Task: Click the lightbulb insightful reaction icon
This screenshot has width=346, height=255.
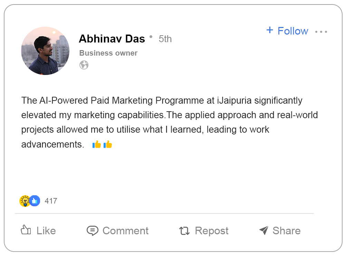Action: tap(25, 201)
